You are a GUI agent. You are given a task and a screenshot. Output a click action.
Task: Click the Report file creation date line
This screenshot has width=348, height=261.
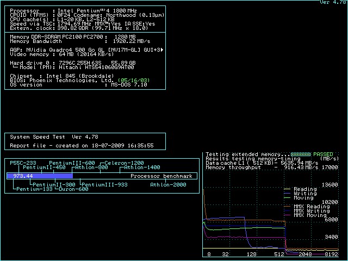(x=82, y=146)
